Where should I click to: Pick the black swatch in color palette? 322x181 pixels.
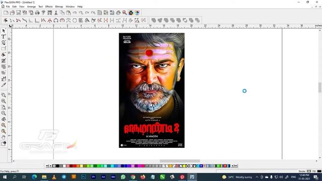[x=57, y=166]
